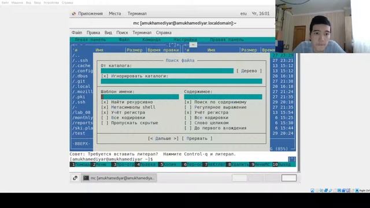Open Терминал menu in terminal menubar
370x208 pixels.
(142, 33)
